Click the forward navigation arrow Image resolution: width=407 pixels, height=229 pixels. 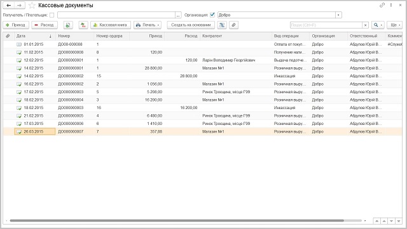[x=20, y=5]
